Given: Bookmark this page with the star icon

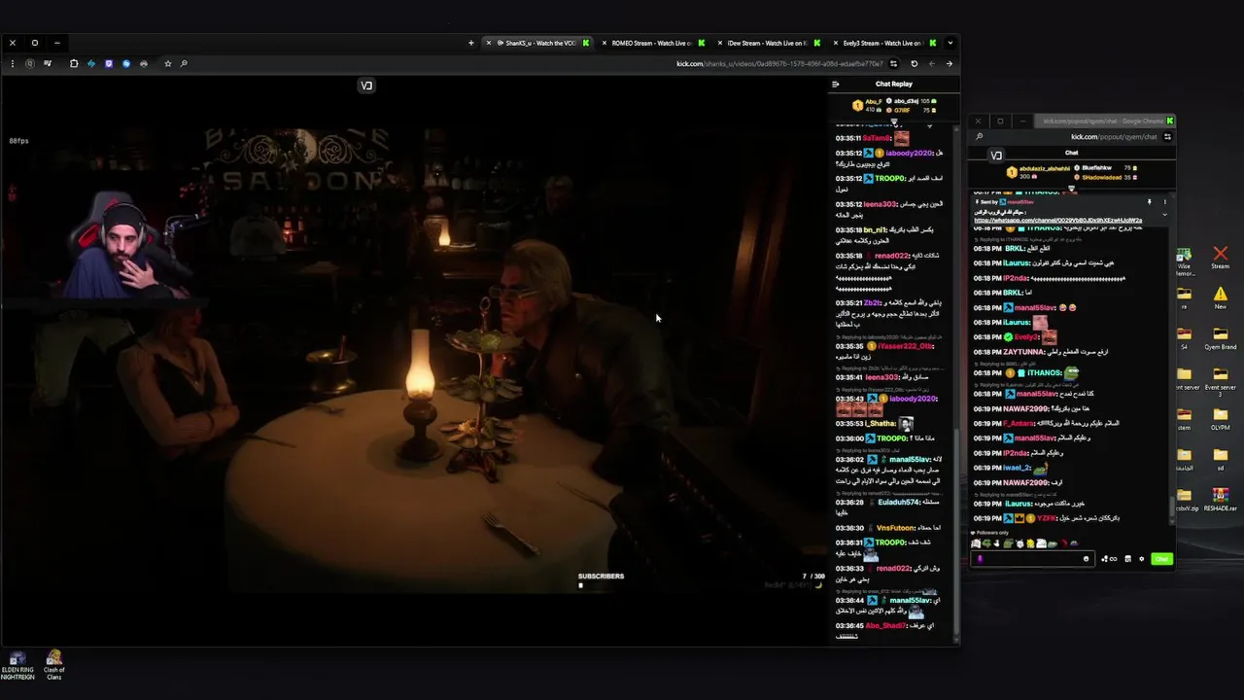Looking at the screenshot, I should [167, 63].
